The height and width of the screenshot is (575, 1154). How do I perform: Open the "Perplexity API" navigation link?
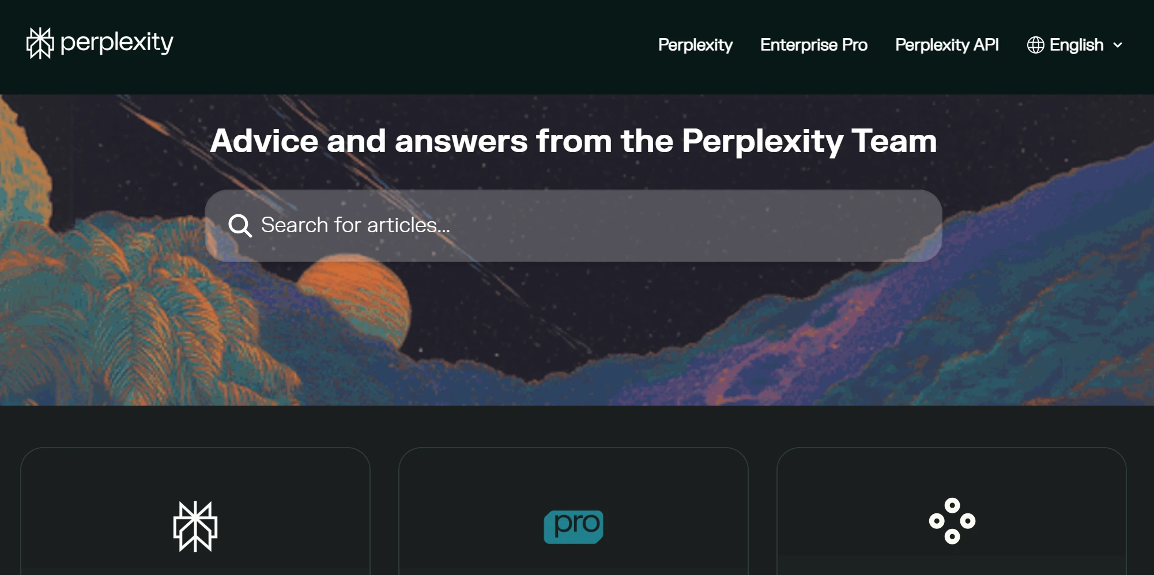pyautogui.click(x=946, y=44)
